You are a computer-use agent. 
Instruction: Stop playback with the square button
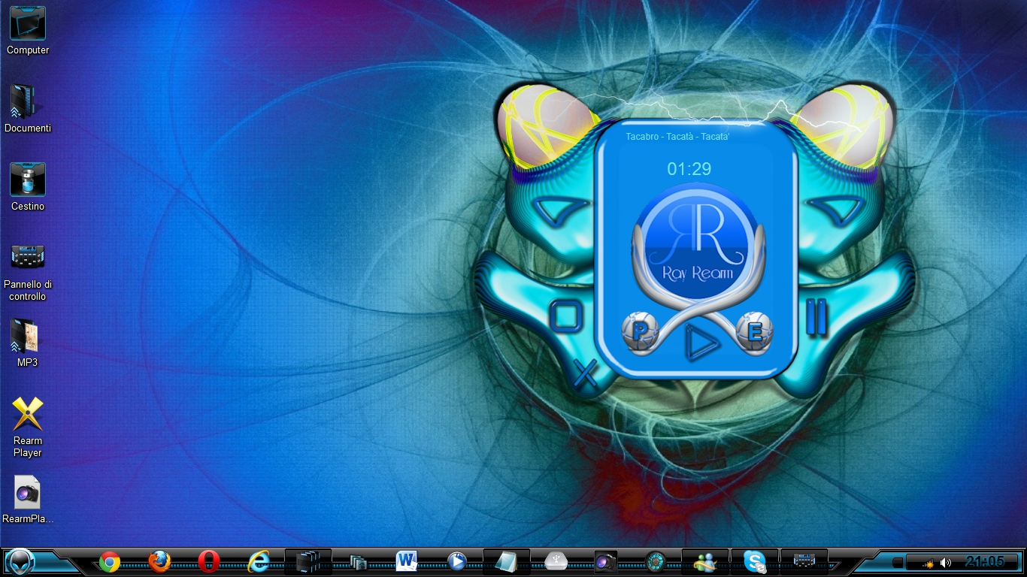565,316
